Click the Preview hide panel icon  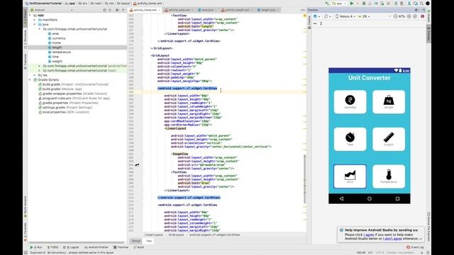423,10
